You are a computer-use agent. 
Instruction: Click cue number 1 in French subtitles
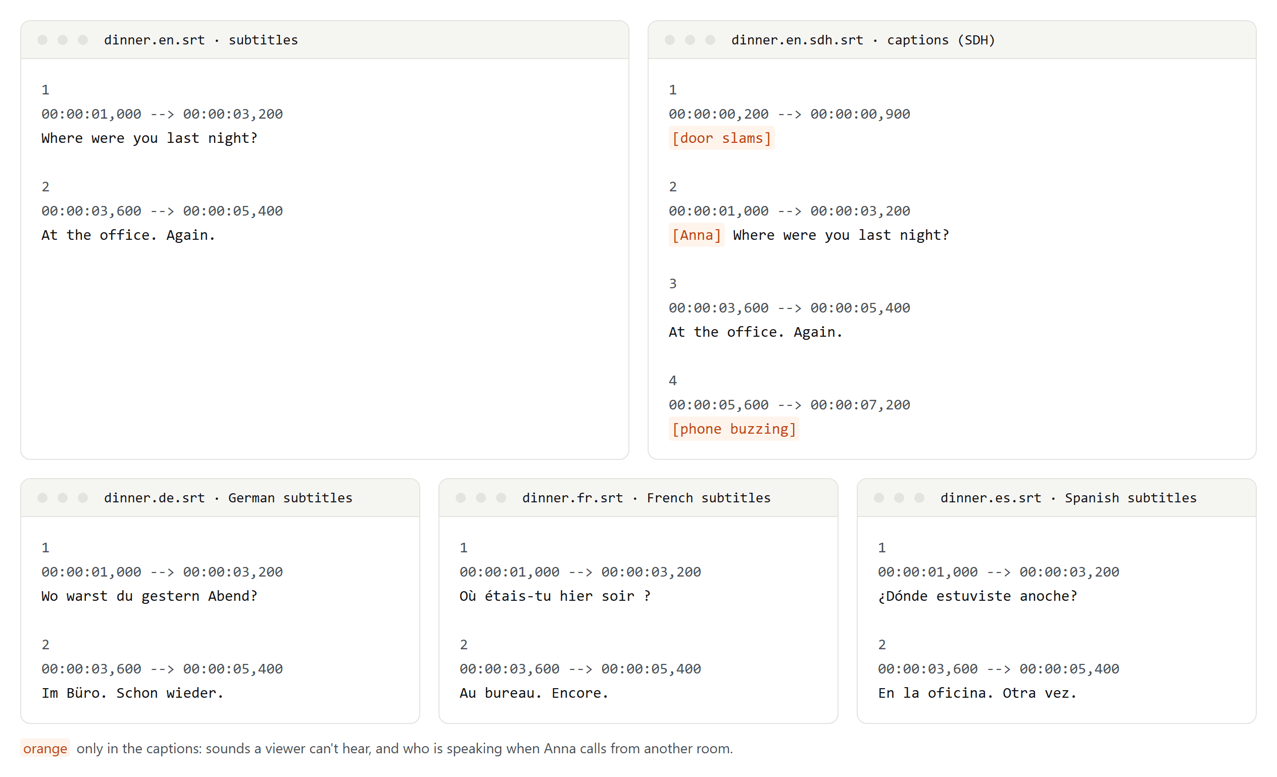point(464,547)
